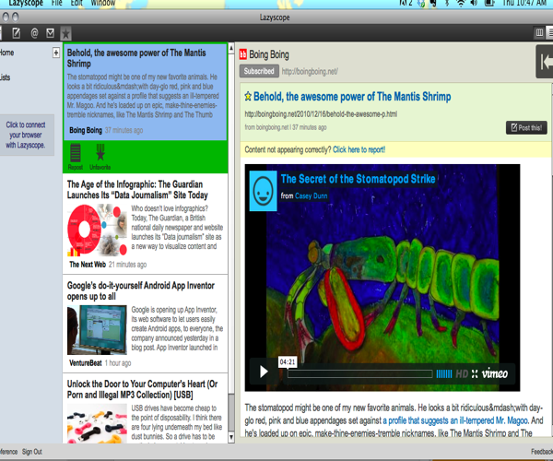Open the App Inventor screen thumbnail
553x461 pixels.
coord(97,330)
